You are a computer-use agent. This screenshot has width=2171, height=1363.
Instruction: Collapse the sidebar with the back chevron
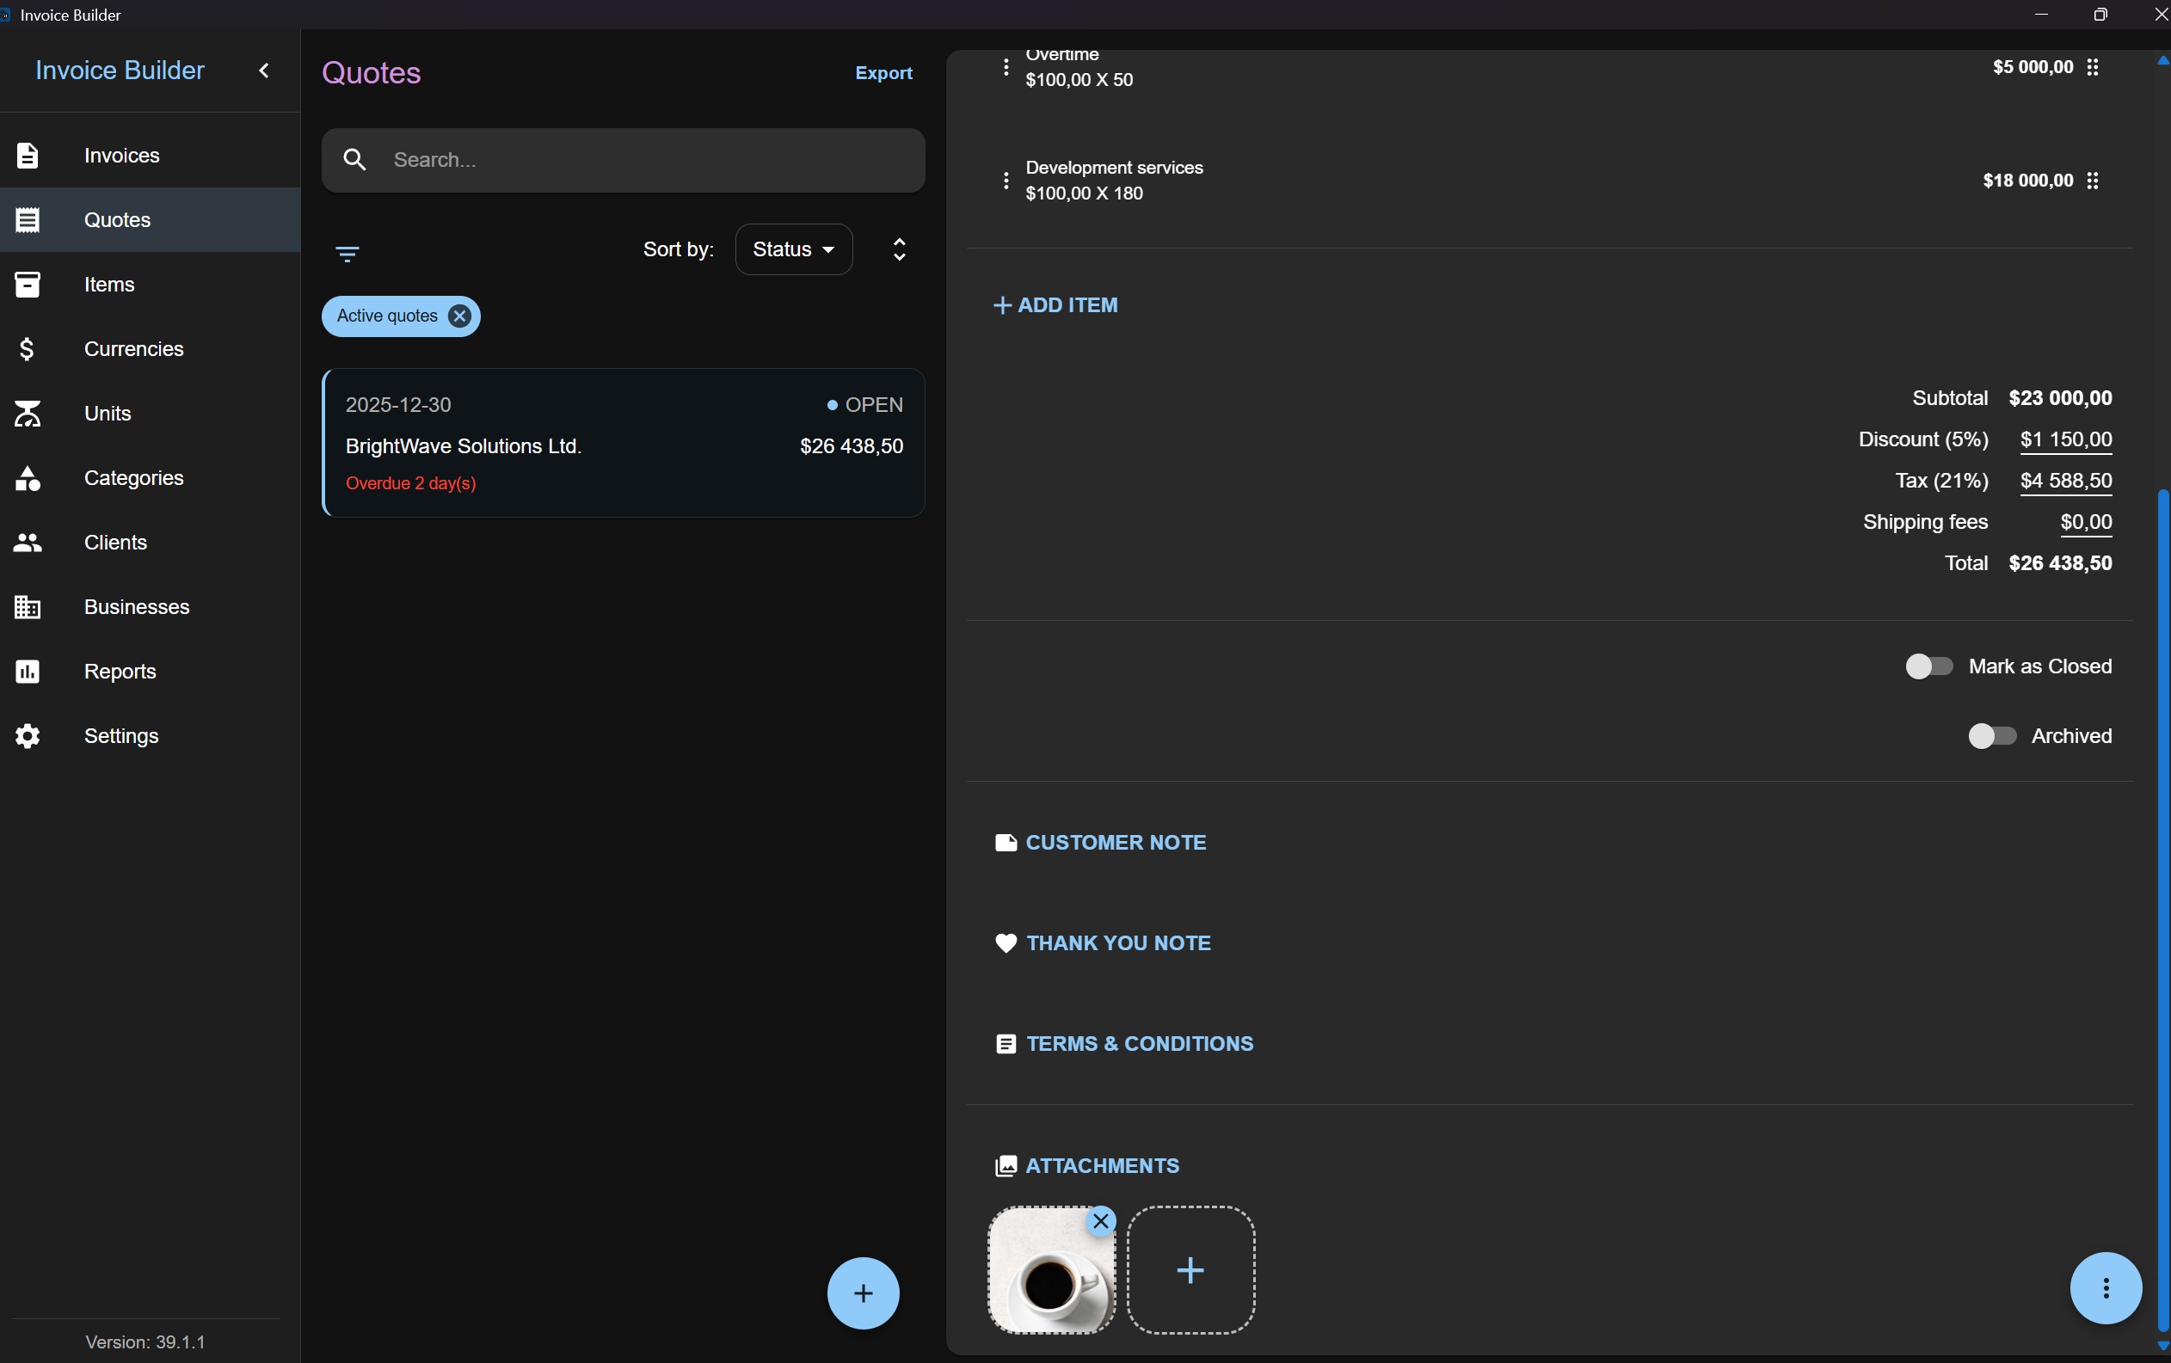pyautogui.click(x=264, y=71)
